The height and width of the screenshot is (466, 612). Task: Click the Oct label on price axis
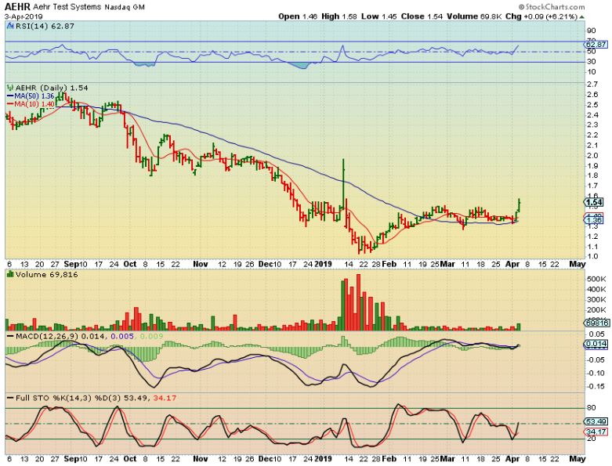pos(130,264)
